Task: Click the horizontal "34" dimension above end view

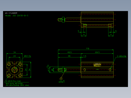Action: [14, 52]
